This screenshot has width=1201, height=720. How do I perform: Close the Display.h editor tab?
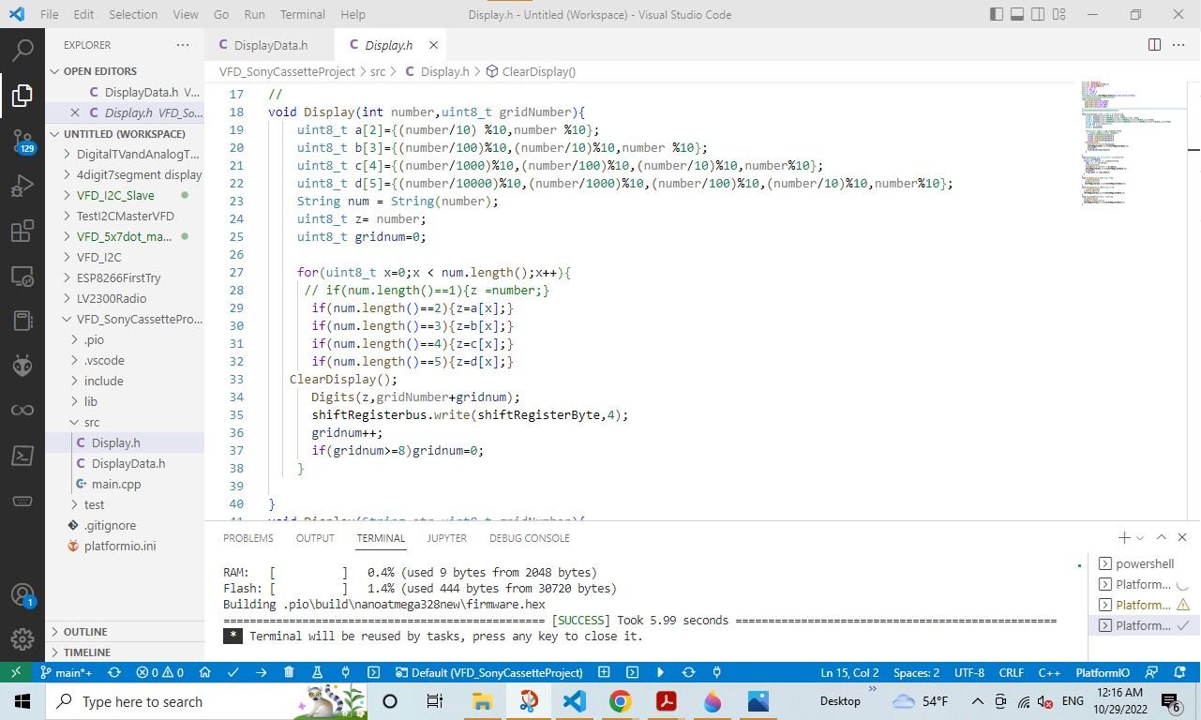pyautogui.click(x=433, y=45)
